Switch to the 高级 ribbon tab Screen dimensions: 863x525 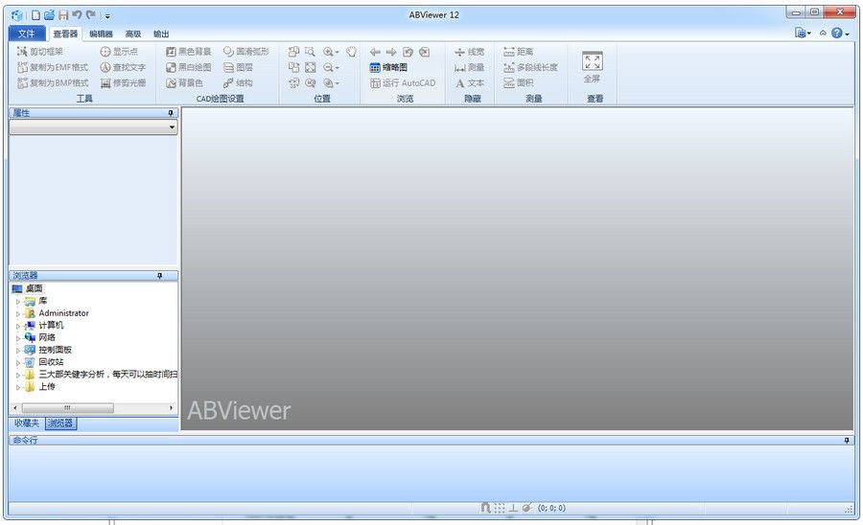133,34
